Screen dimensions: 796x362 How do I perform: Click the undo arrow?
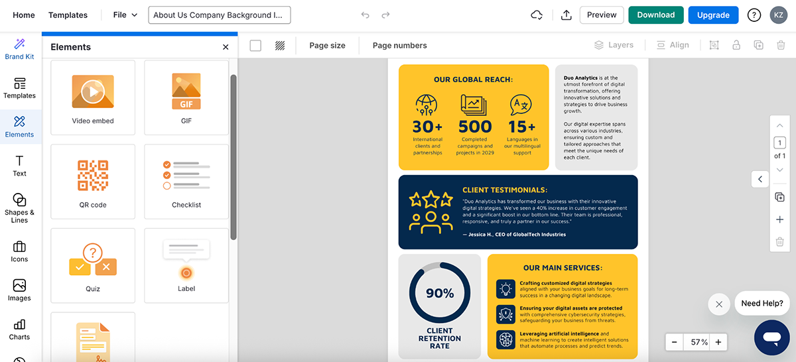coord(365,15)
